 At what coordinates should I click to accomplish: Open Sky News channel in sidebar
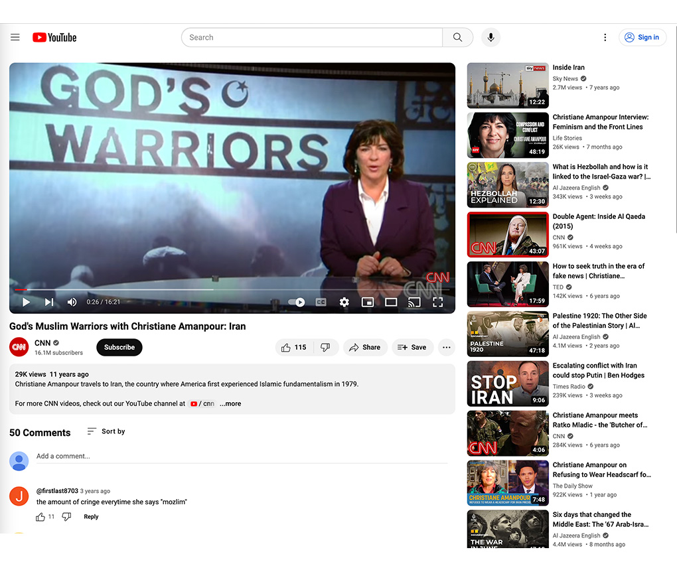point(565,78)
